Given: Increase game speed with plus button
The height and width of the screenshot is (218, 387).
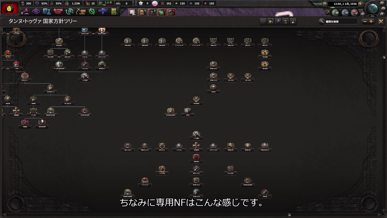Looking at the screenshot, I should pyautogui.click(x=360, y=4).
